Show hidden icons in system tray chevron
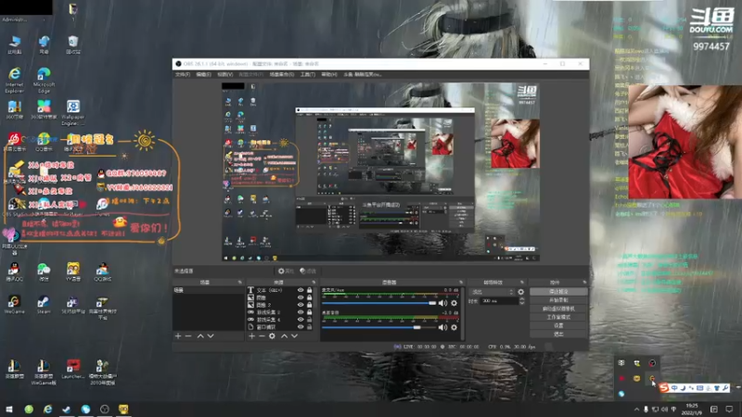This screenshot has width=742, height=417. click(x=636, y=410)
